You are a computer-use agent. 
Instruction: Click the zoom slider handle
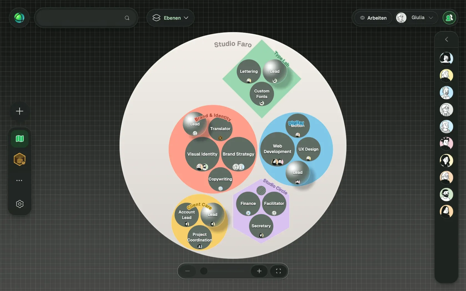(204, 271)
